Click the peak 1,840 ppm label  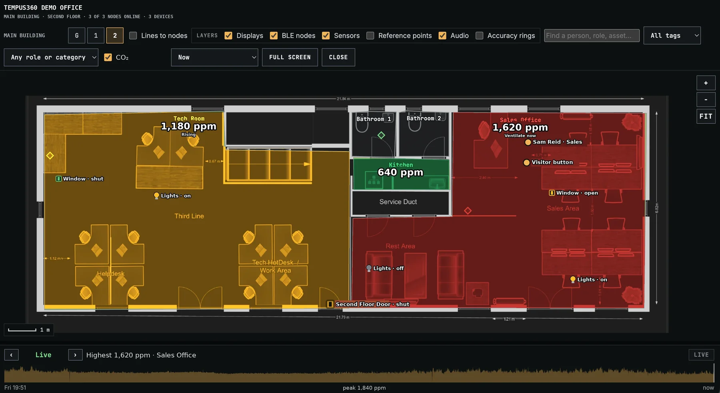tap(364, 388)
